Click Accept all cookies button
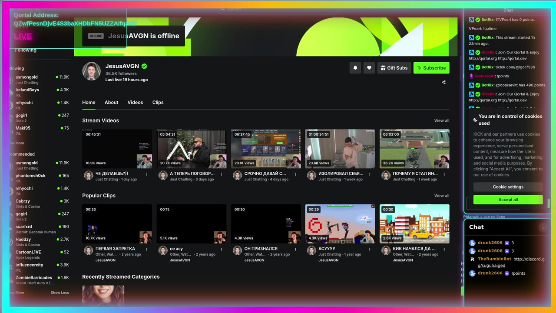Viewport: 556px width, 313px height. [x=508, y=200]
